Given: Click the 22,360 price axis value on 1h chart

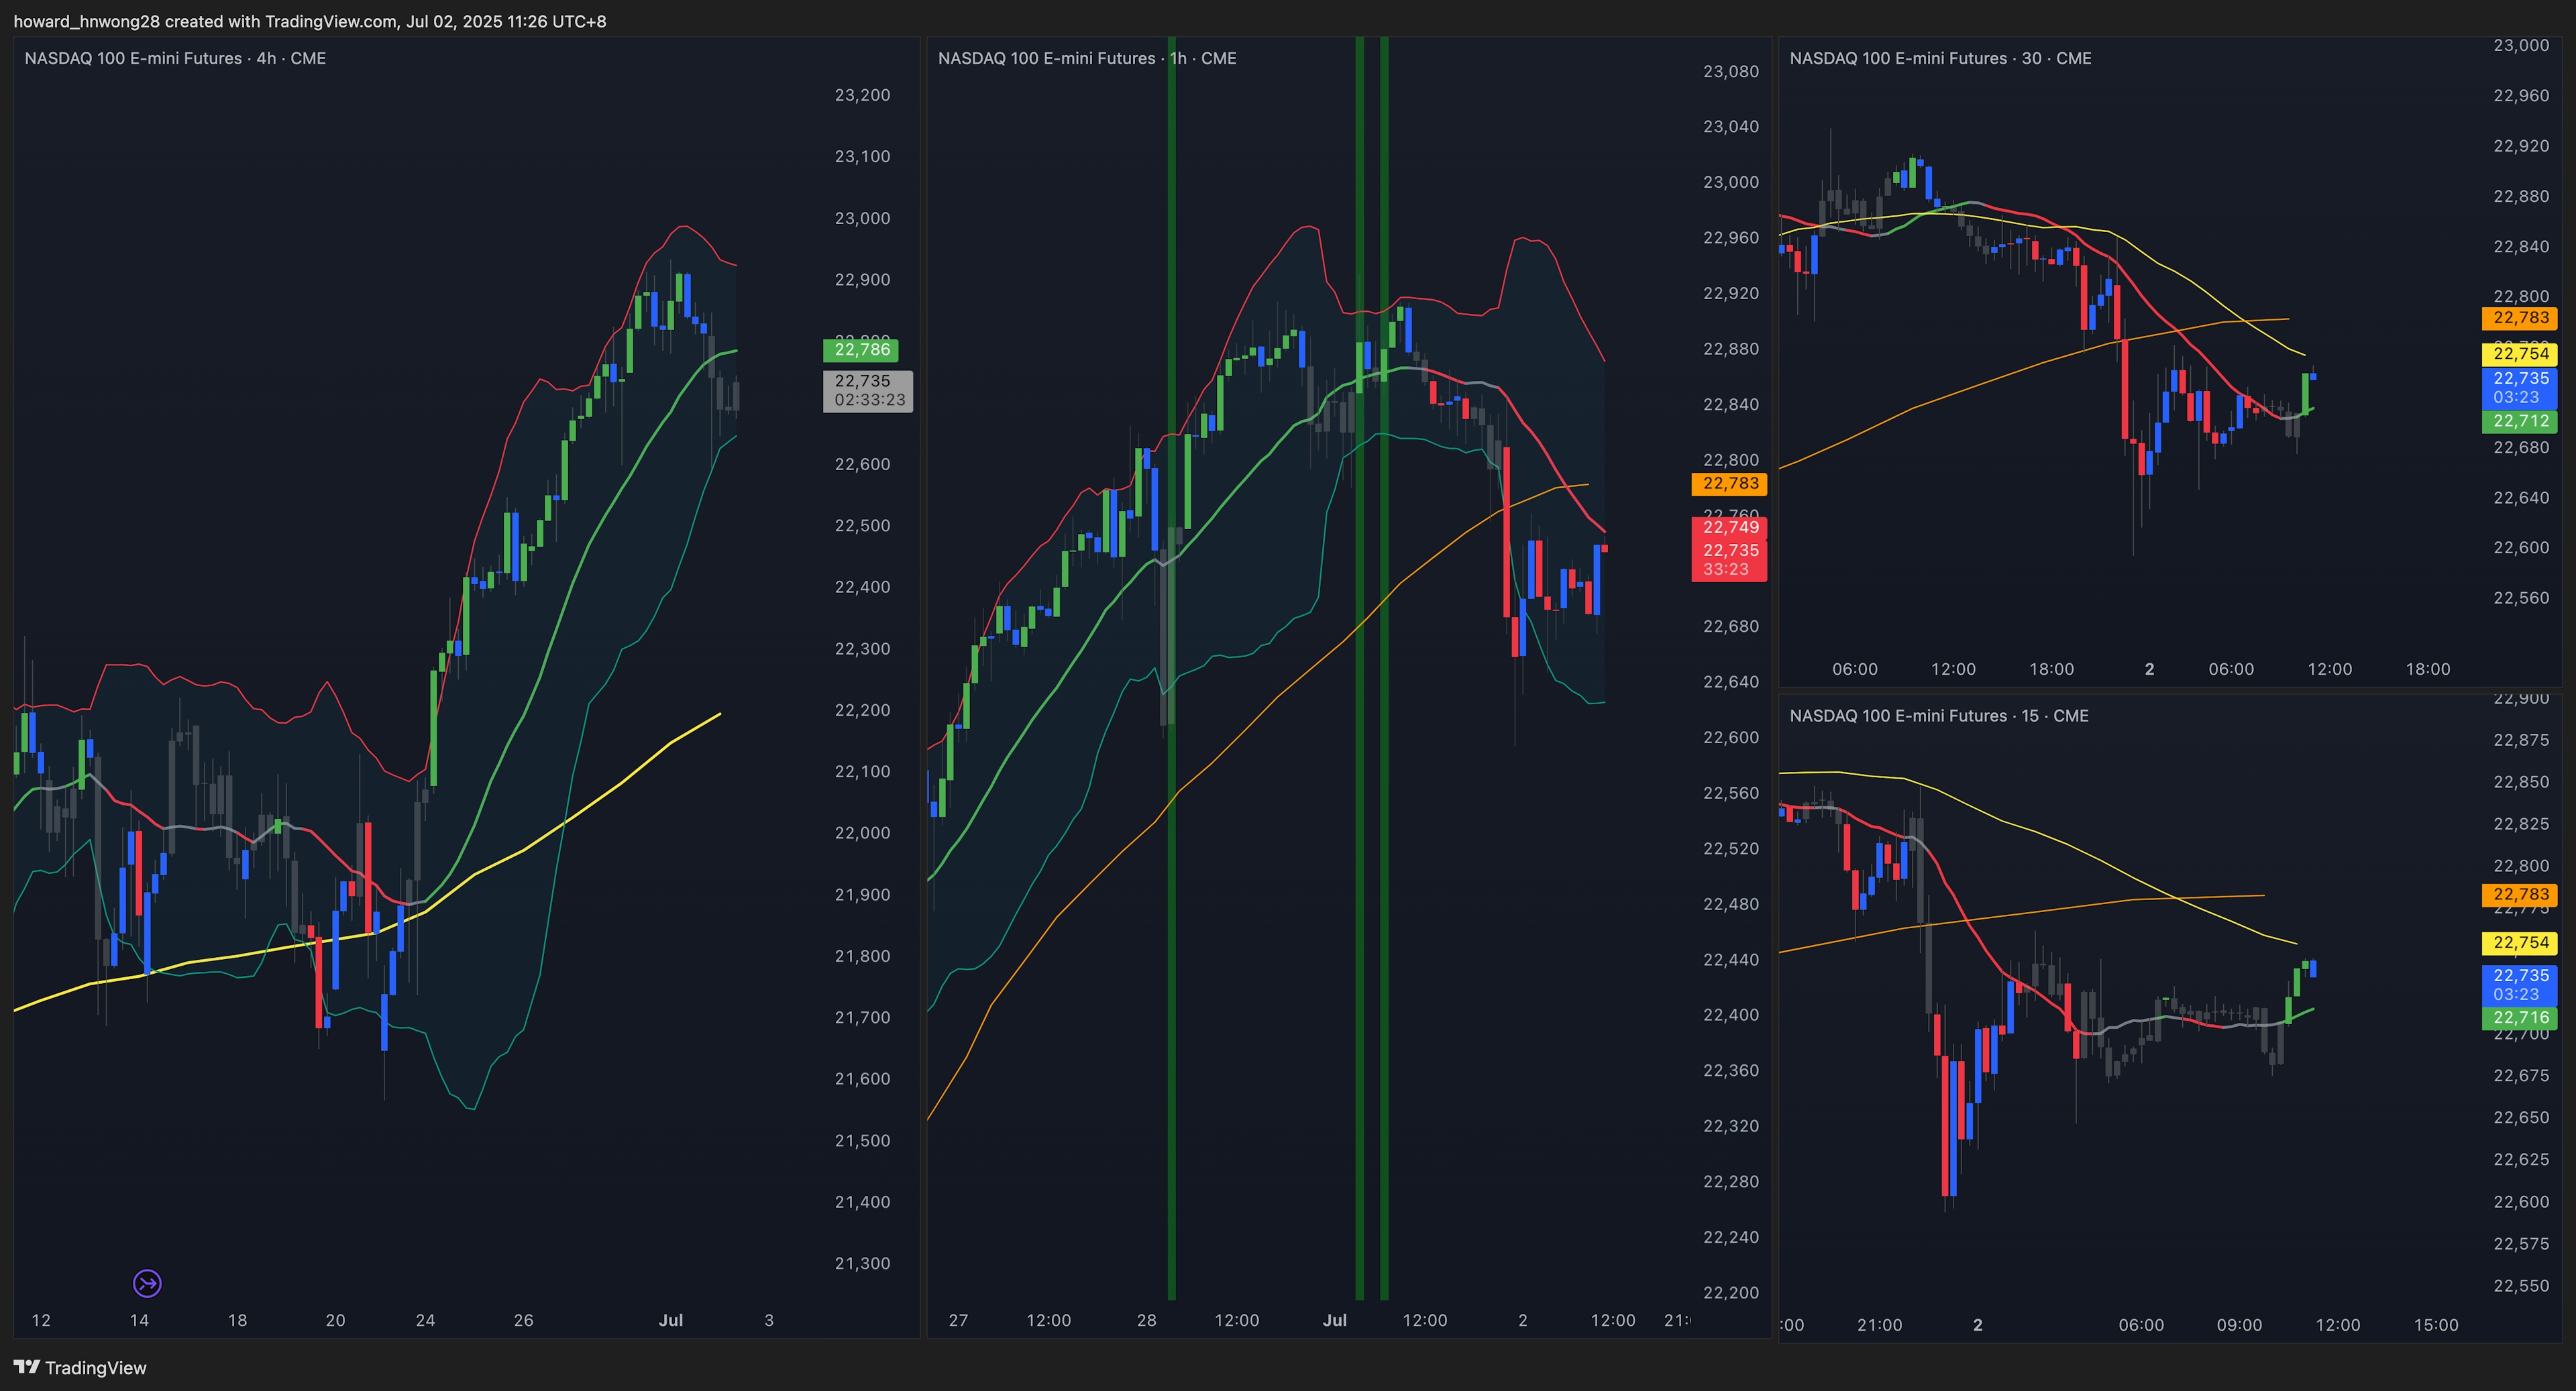Looking at the screenshot, I should click(x=1731, y=1071).
